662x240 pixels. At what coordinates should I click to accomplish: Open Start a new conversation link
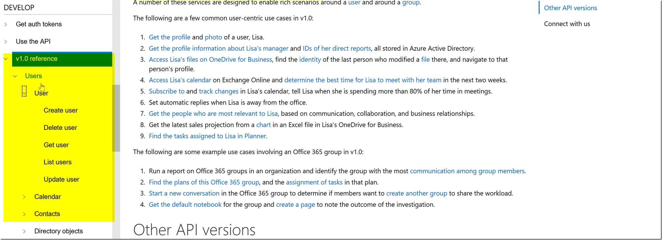[184, 193]
